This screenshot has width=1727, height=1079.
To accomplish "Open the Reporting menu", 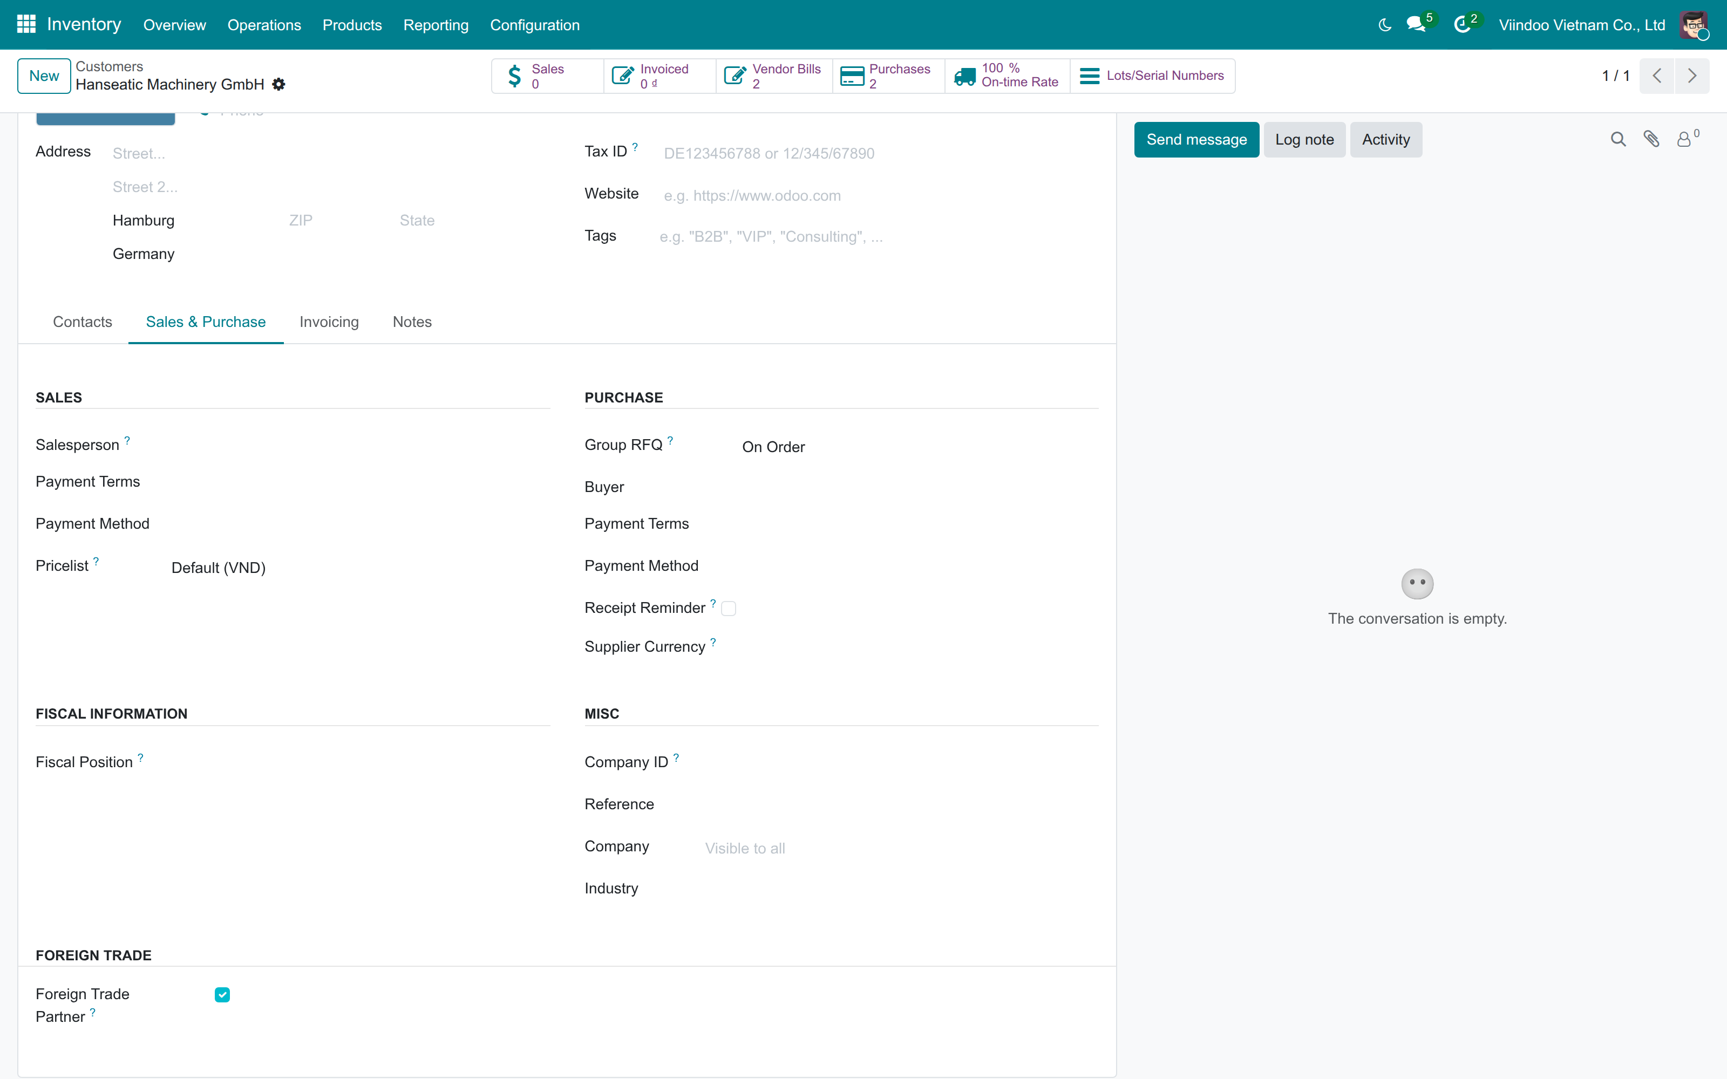I will (x=436, y=25).
